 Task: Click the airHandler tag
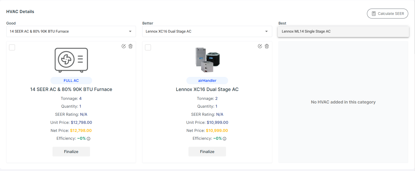tap(207, 81)
